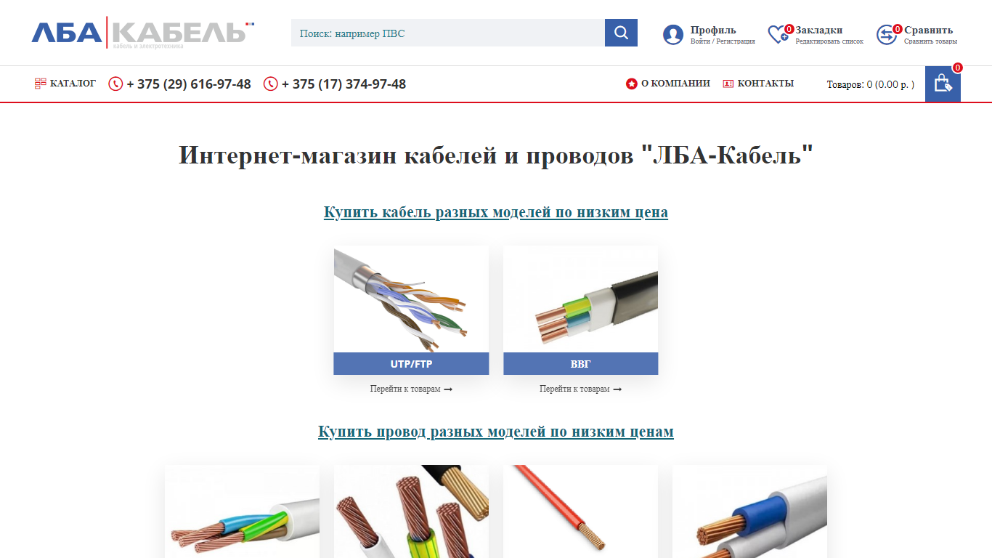Click the ВВГ category label
The image size is (992, 558).
coord(580,364)
